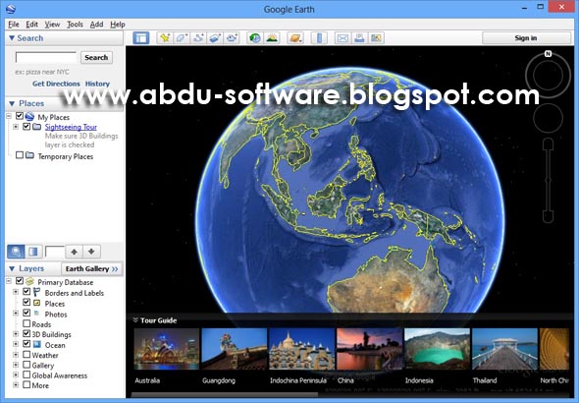This screenshot has height=403, width=579.
Task: Toggle the sidebar visibility button
Action: [140, 38]
